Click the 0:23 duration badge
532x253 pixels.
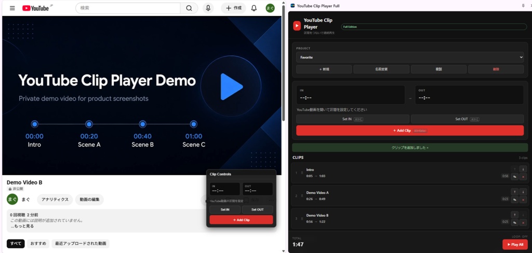coord(505,199)
